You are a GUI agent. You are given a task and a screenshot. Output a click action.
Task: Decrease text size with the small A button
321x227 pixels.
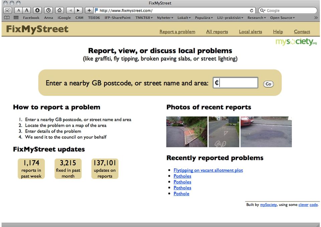pyautogui.click(x=18, y=10)
